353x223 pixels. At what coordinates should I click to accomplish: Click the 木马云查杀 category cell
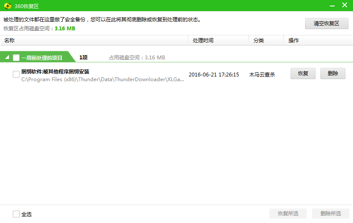tap(262, 75)
